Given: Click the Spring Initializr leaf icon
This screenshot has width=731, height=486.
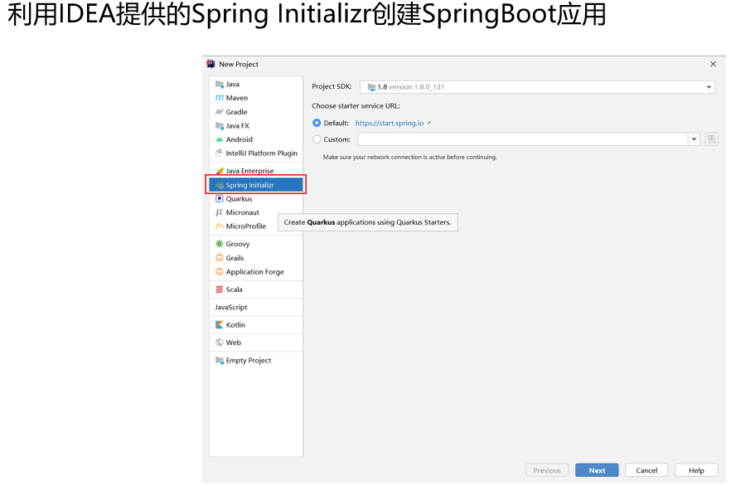Looking at the screenshot, I should click(219, 185).
